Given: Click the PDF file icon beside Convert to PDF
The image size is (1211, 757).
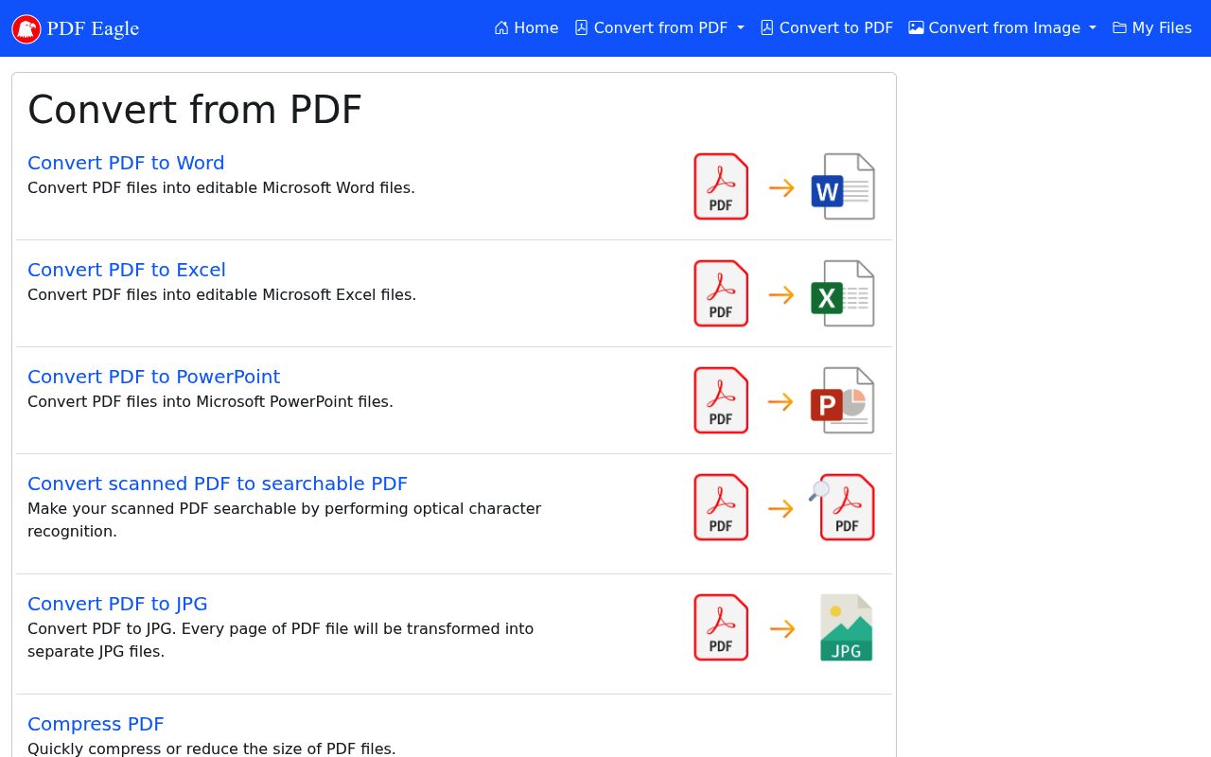Looking at the screenshot, I should click(767, 28).
